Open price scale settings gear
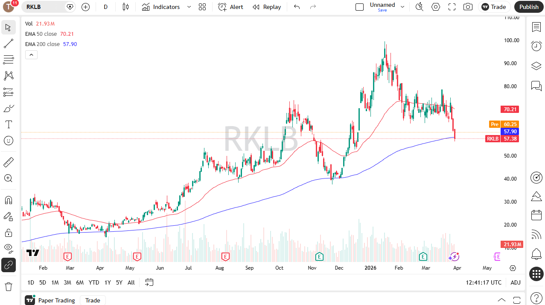545x305 pixels. pos(513,268)
